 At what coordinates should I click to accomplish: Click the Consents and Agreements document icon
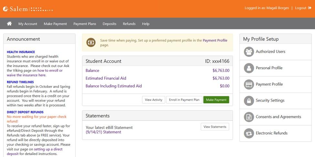[x=249, y=117]
